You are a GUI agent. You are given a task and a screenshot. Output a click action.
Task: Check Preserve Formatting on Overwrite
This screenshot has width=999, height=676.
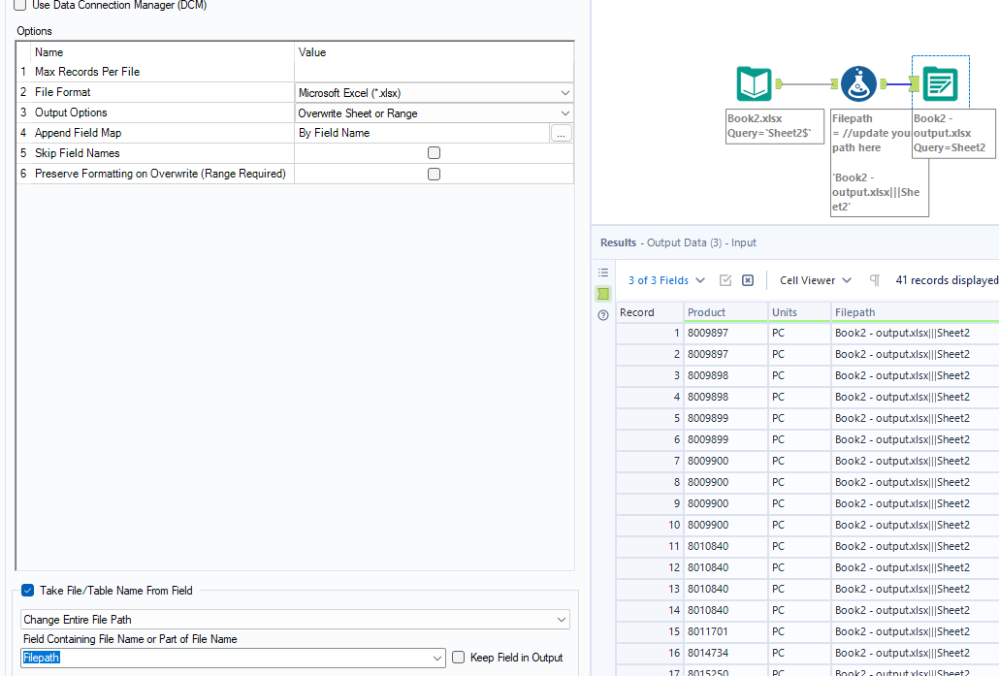[434, 173]
